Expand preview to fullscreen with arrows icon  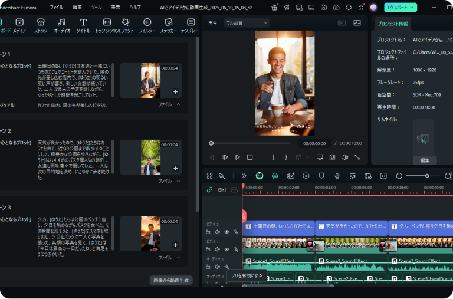click(357, 157)
